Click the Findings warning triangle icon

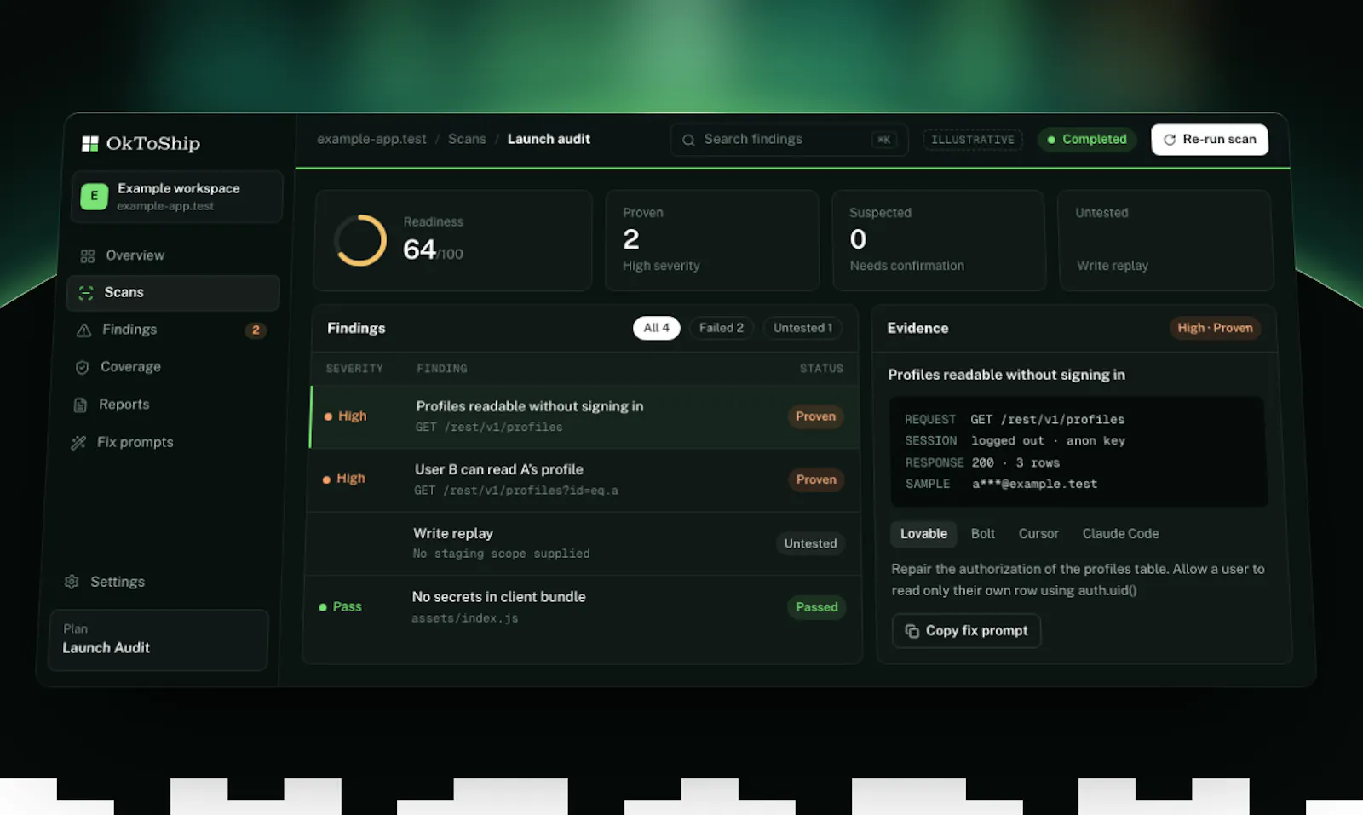83,330
